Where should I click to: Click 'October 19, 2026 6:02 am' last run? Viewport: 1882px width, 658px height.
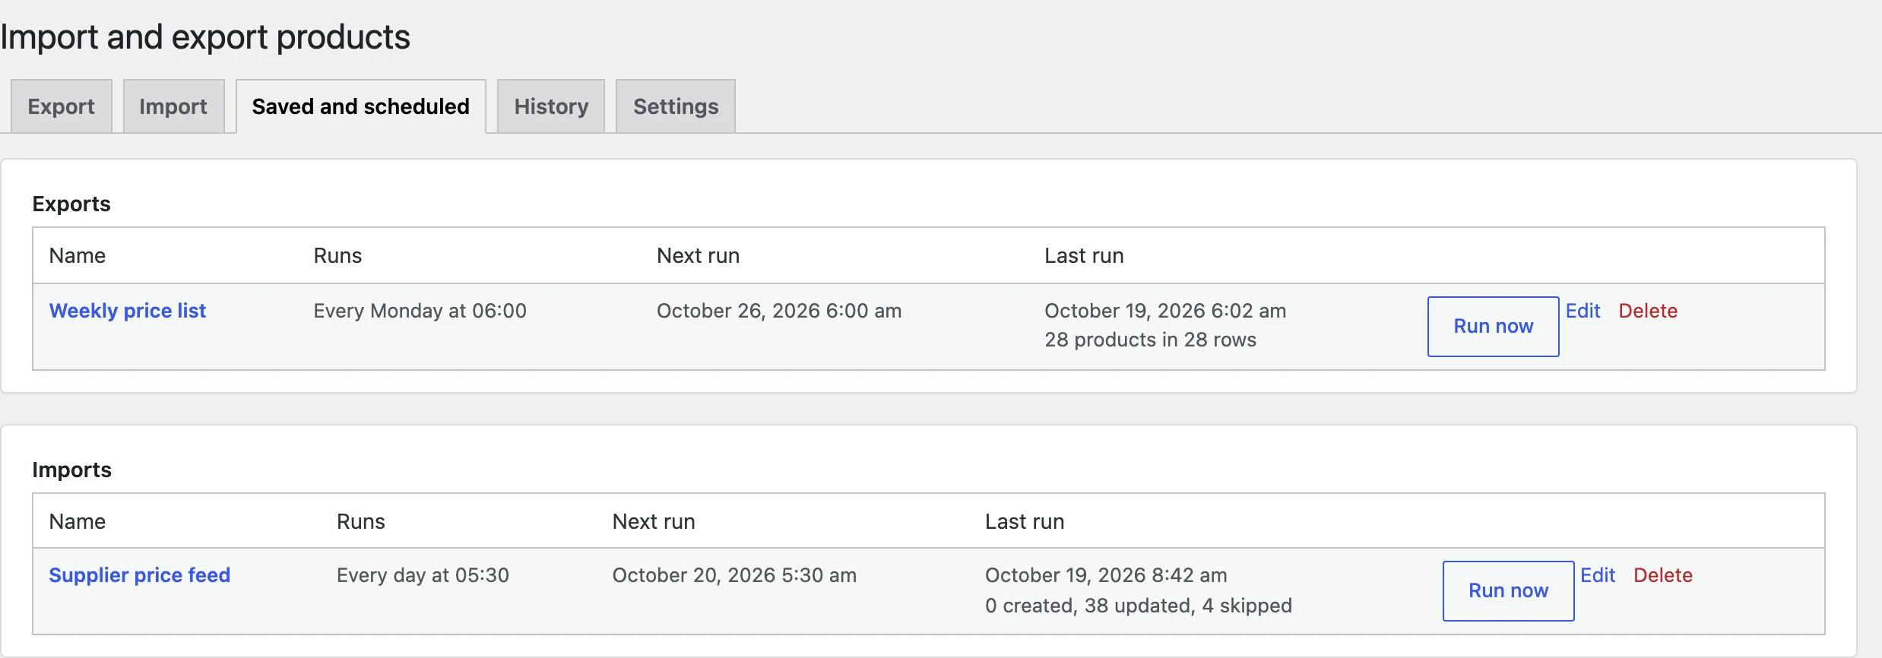pos(1165,311)
